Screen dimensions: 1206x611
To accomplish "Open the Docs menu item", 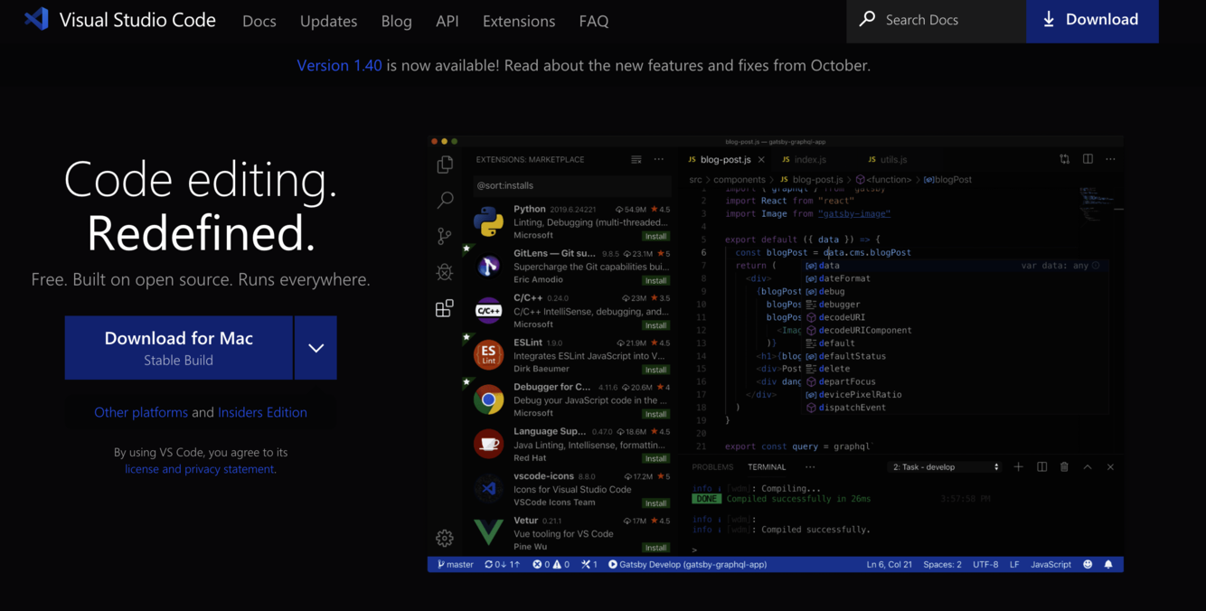I will pyautogui.click(x=259, y=21).
